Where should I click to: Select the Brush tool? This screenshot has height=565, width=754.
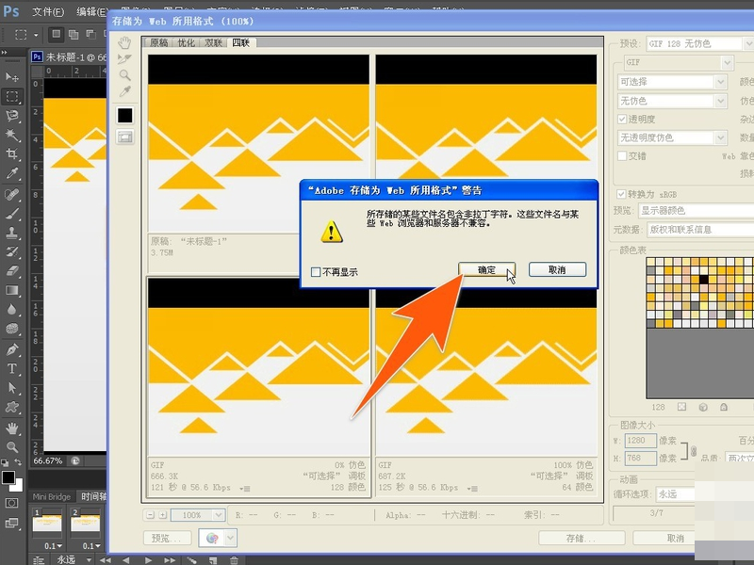coord(12,214)
